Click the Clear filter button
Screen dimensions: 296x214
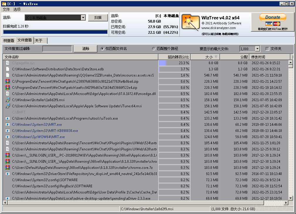(86, 49)
